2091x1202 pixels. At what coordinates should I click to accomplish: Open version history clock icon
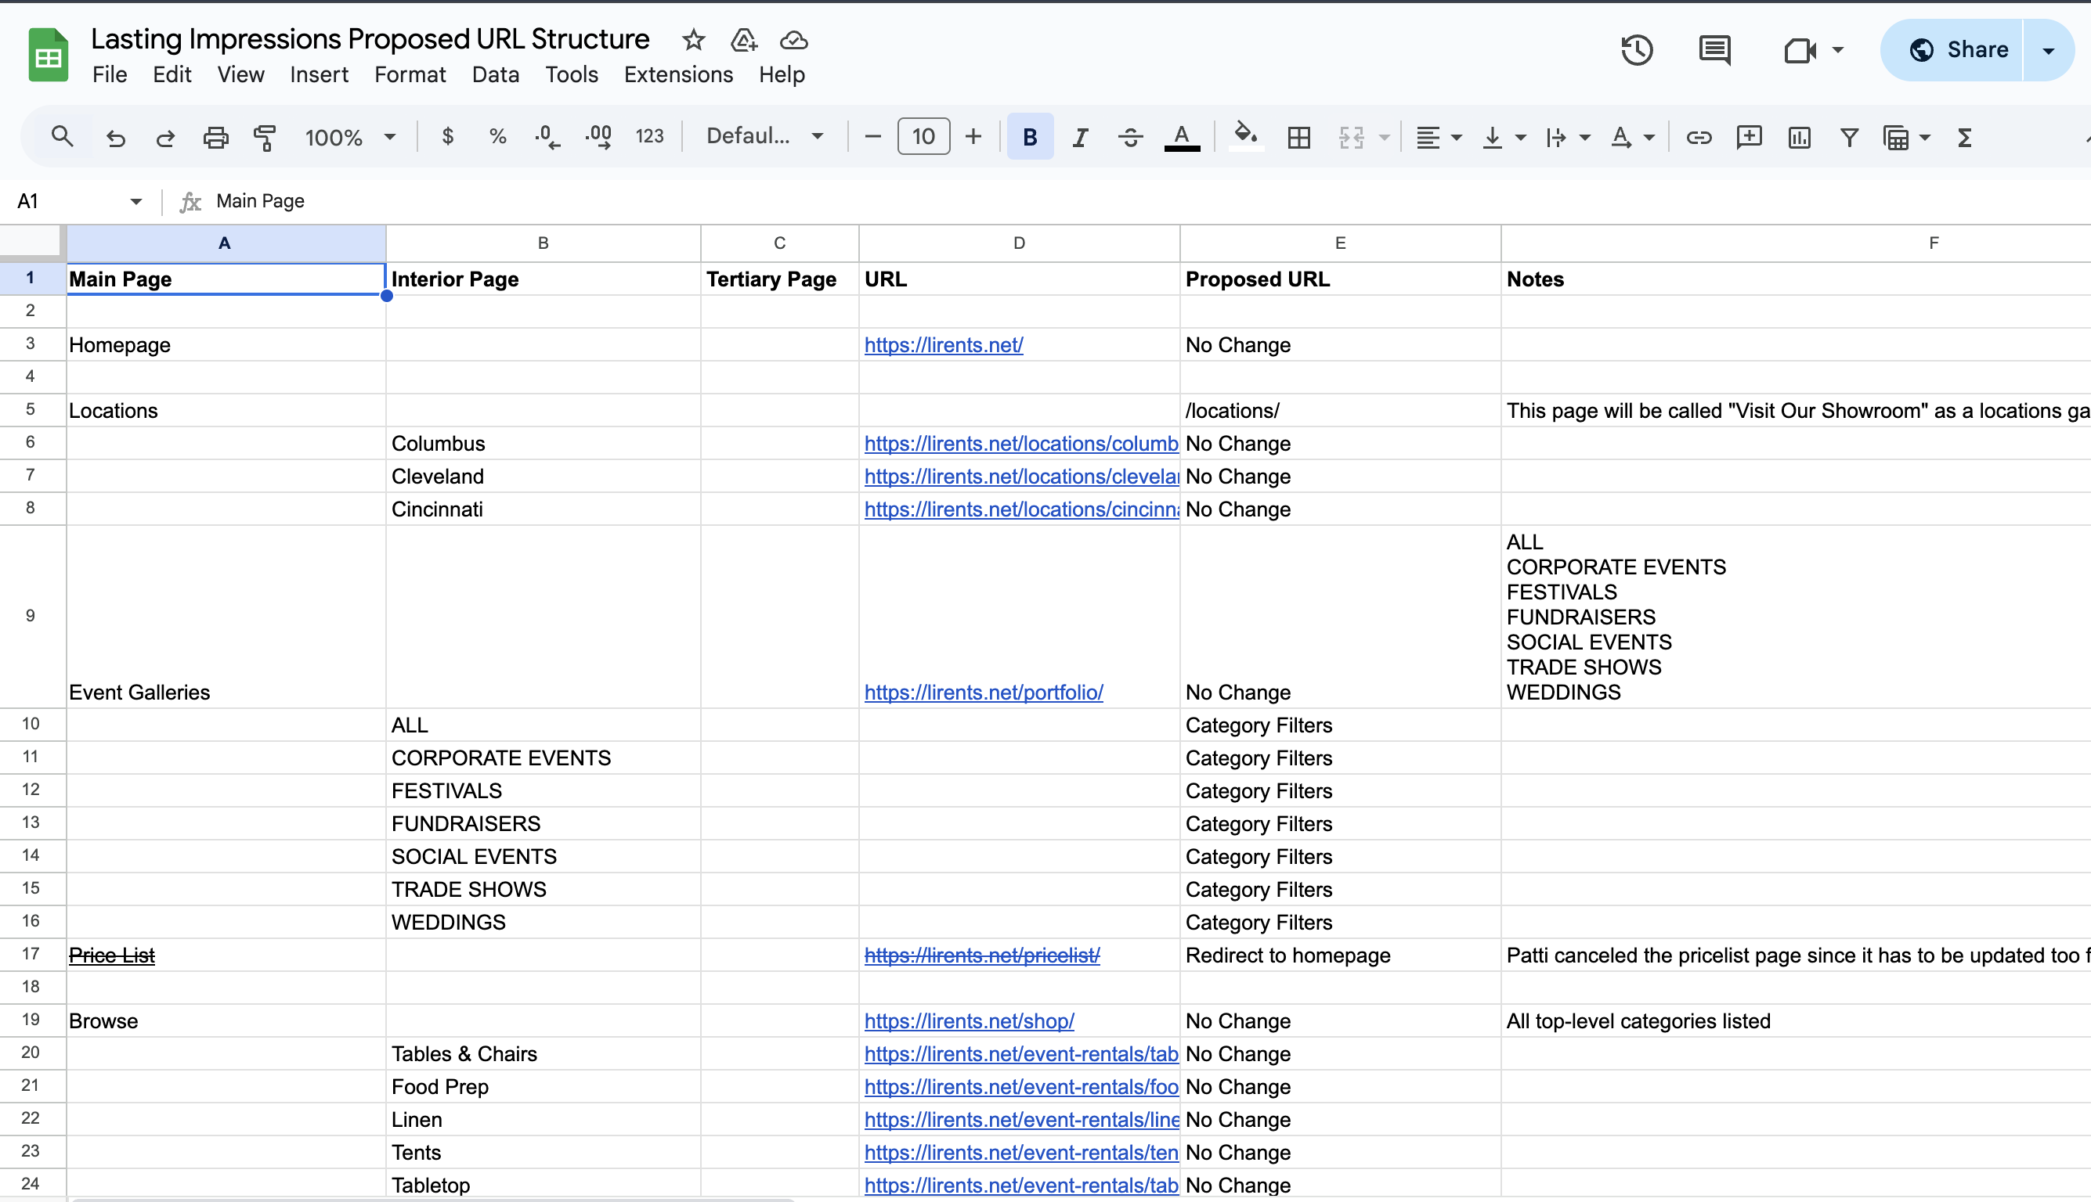click(x=1637, y=50)
